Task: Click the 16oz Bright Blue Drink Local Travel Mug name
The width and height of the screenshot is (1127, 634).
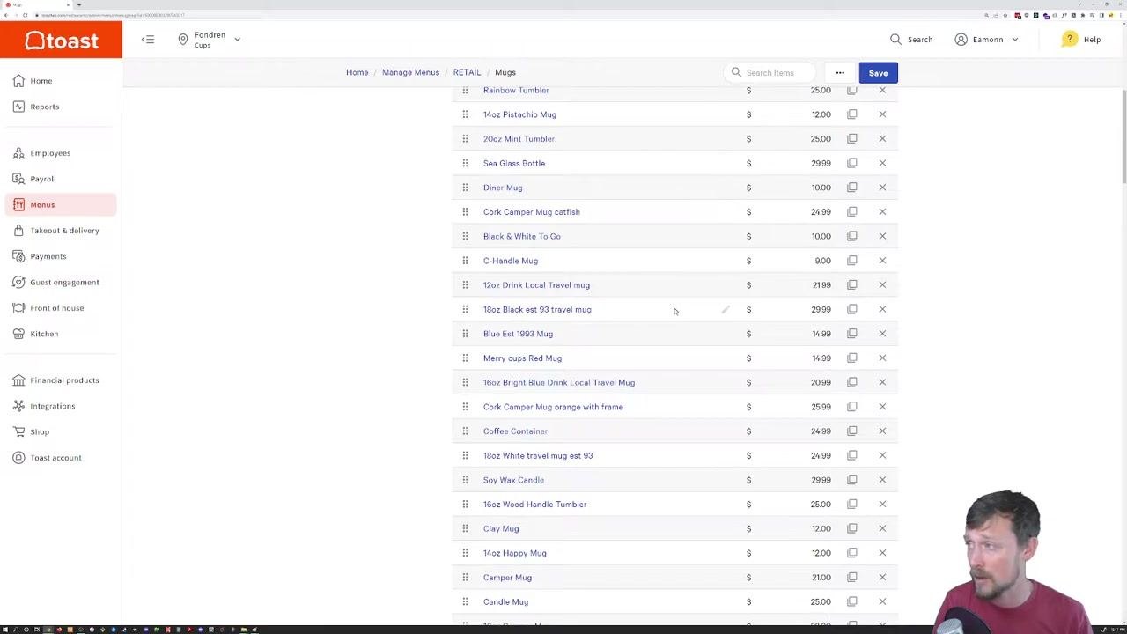Action: click(x=559, y=383)
